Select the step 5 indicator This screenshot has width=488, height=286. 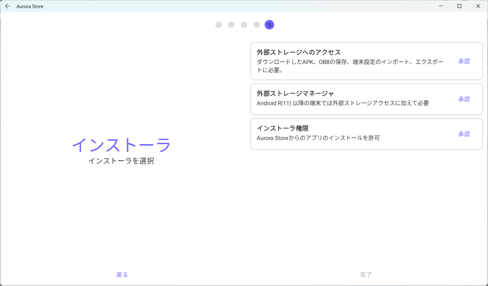[269, 25]
